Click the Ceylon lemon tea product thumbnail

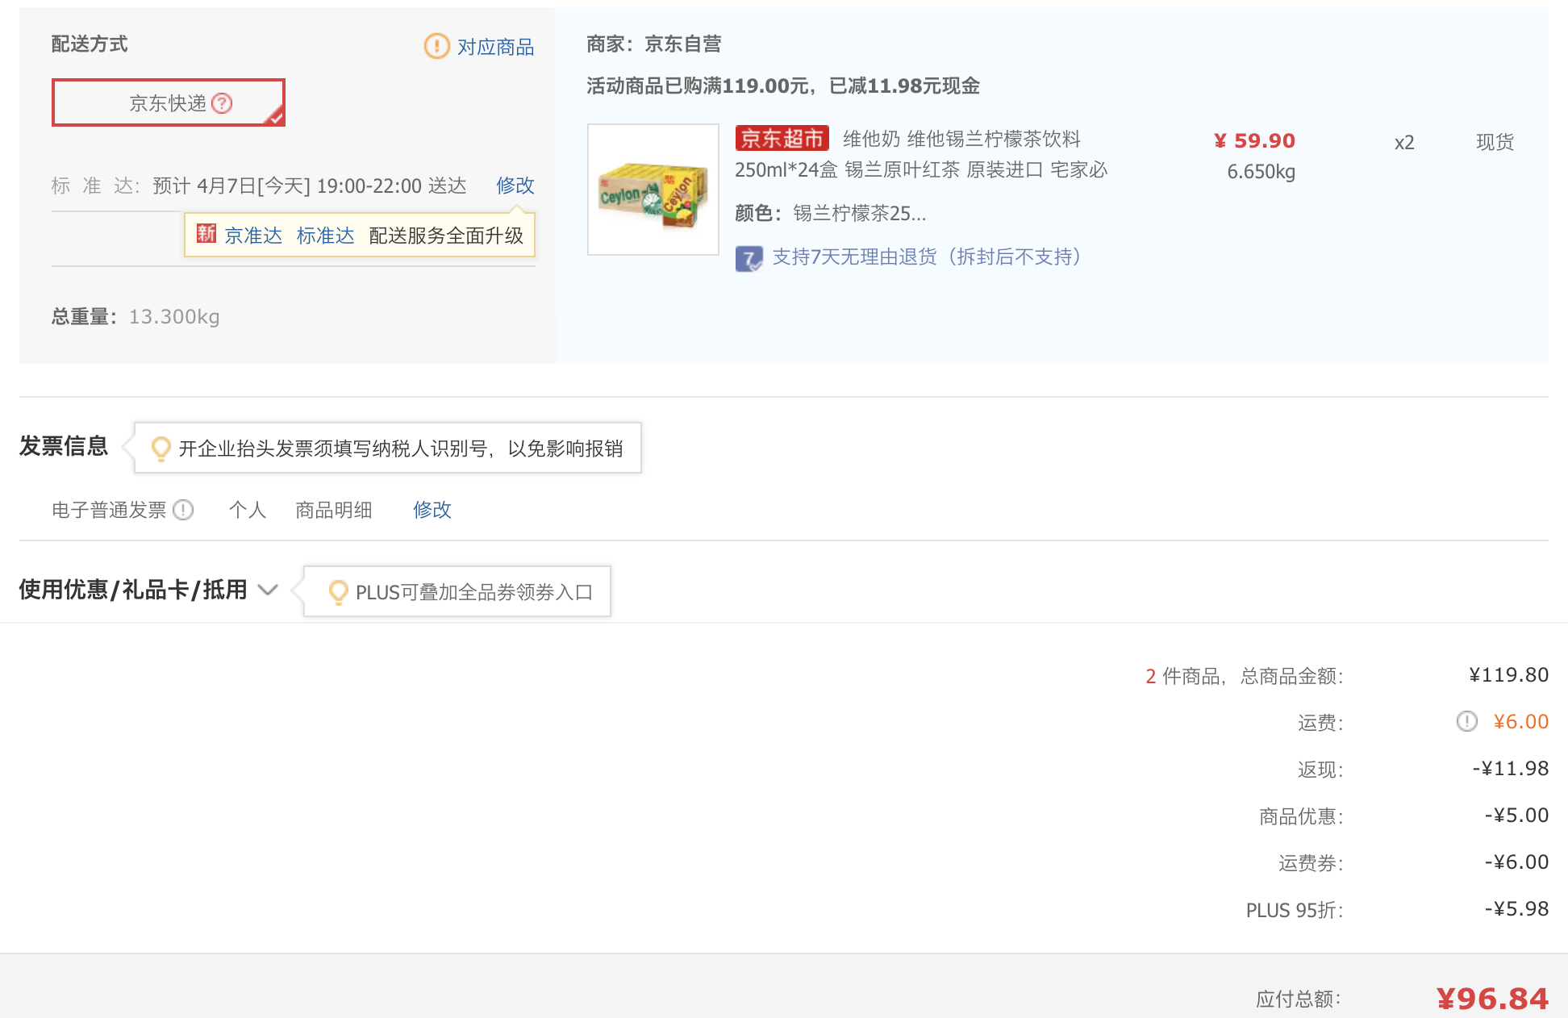pyautogui.click(x=653, y=190)
